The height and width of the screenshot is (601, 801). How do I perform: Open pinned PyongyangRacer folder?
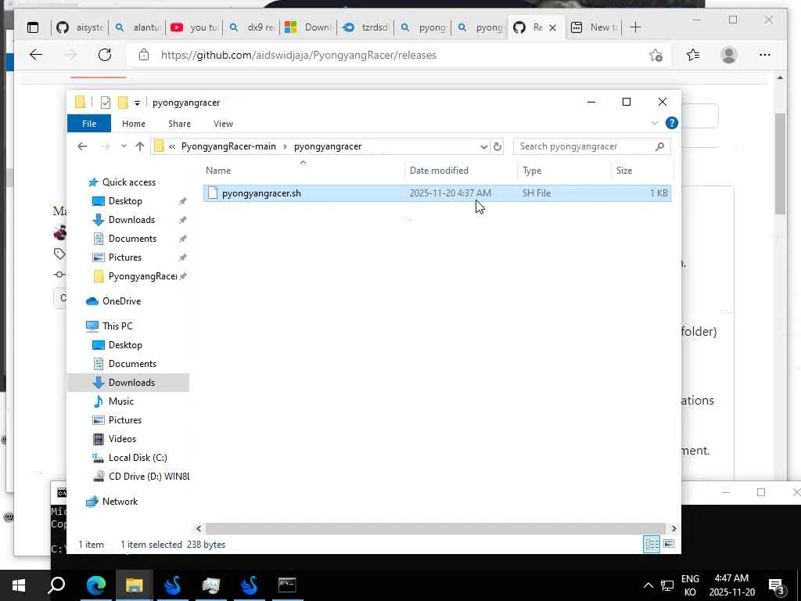(142, 276)
